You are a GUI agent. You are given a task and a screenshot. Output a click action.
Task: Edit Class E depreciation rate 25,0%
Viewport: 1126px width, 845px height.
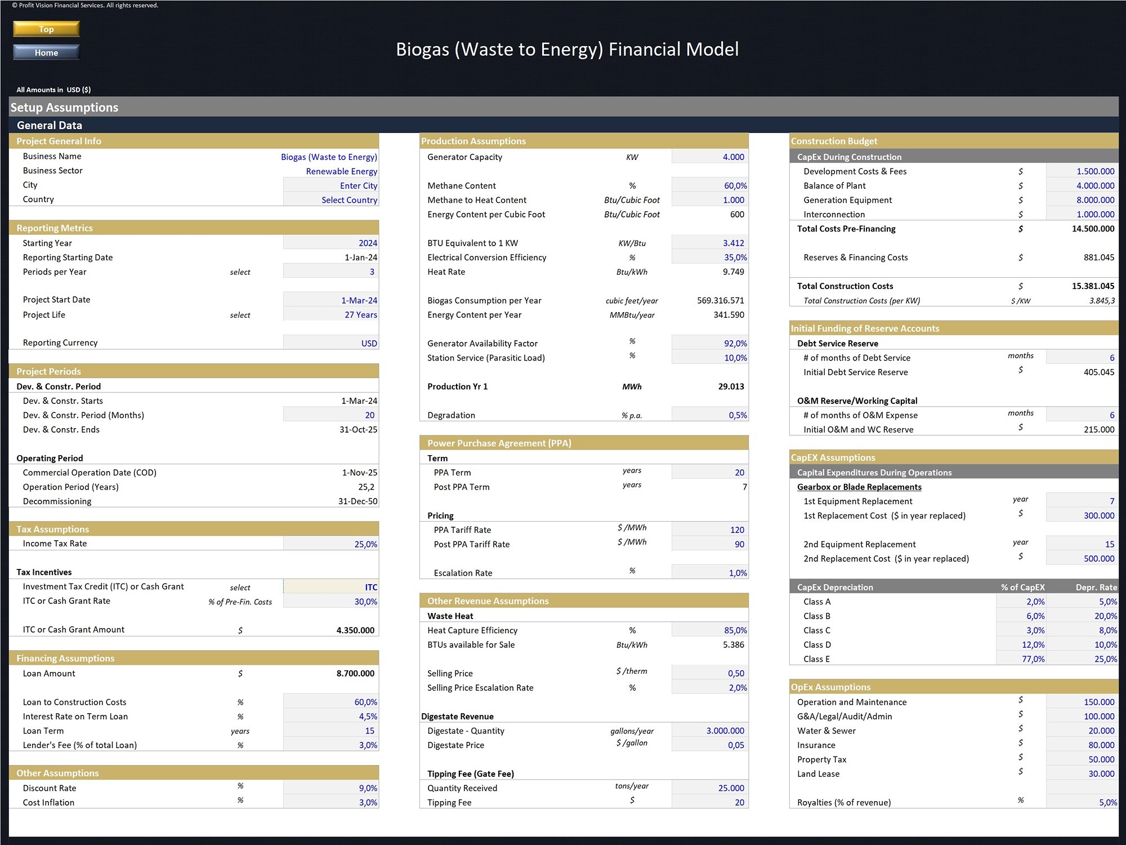[1082, 659]
